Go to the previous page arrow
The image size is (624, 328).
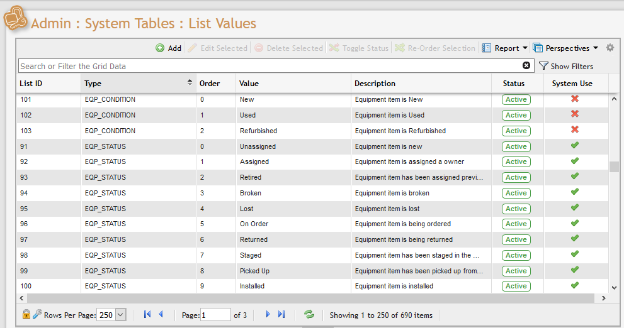point(161,315)
